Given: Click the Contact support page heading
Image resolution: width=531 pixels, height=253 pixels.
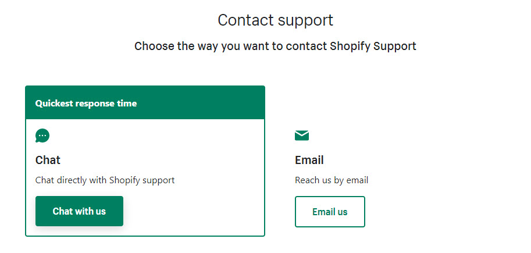Looking at the screenshot, I should coord(275,20).
